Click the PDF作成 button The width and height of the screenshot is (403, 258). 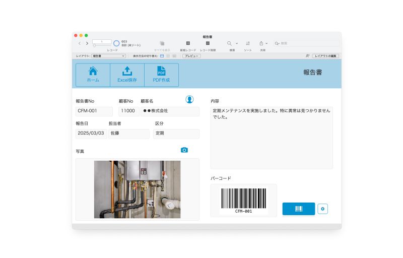tap(161, 75)
